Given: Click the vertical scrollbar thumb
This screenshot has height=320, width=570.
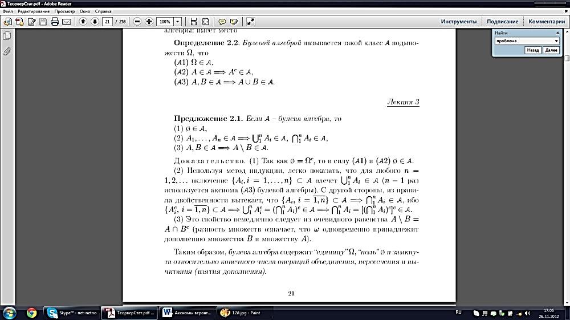Looking at the screenshot, I should (567, 58).
